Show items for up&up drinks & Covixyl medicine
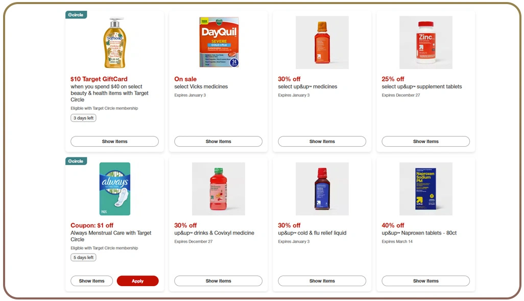 pos(218,281)
